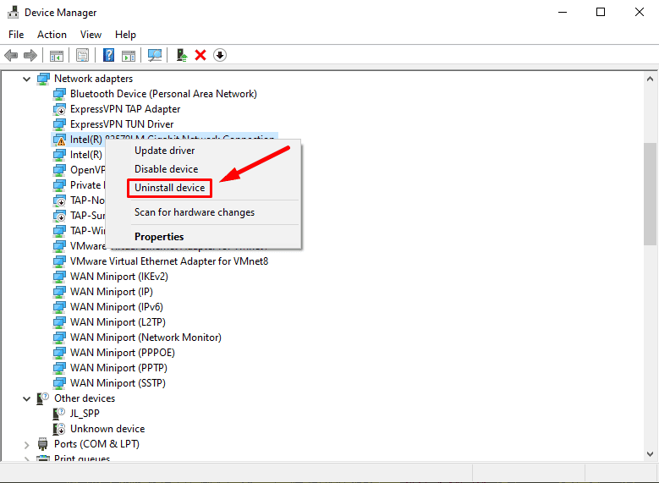
Task: Click the TAP-No disabled adapter icon
Action: [59, 200]
